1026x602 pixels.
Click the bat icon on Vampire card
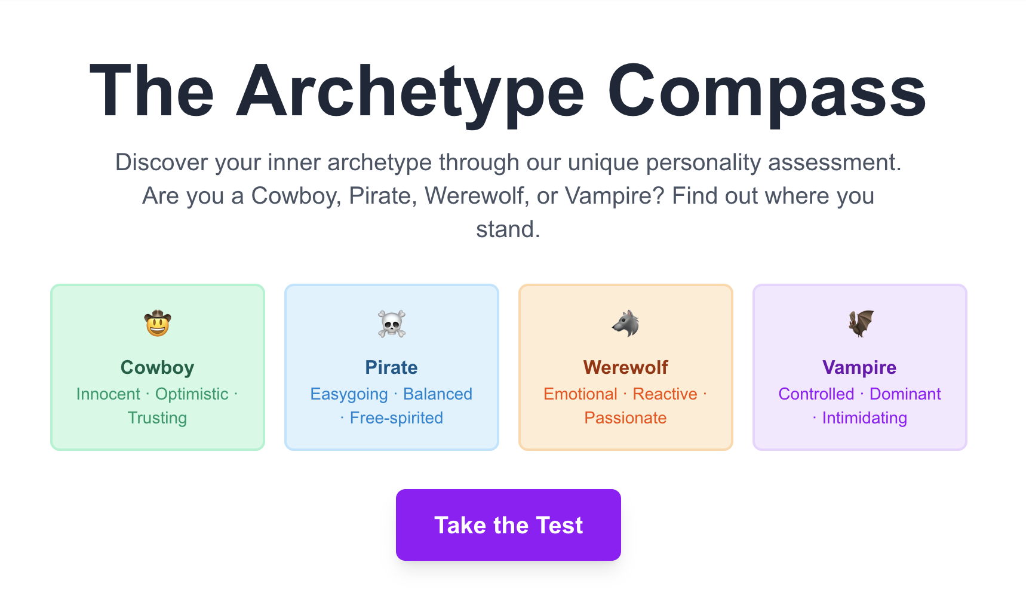coord(861,324)
